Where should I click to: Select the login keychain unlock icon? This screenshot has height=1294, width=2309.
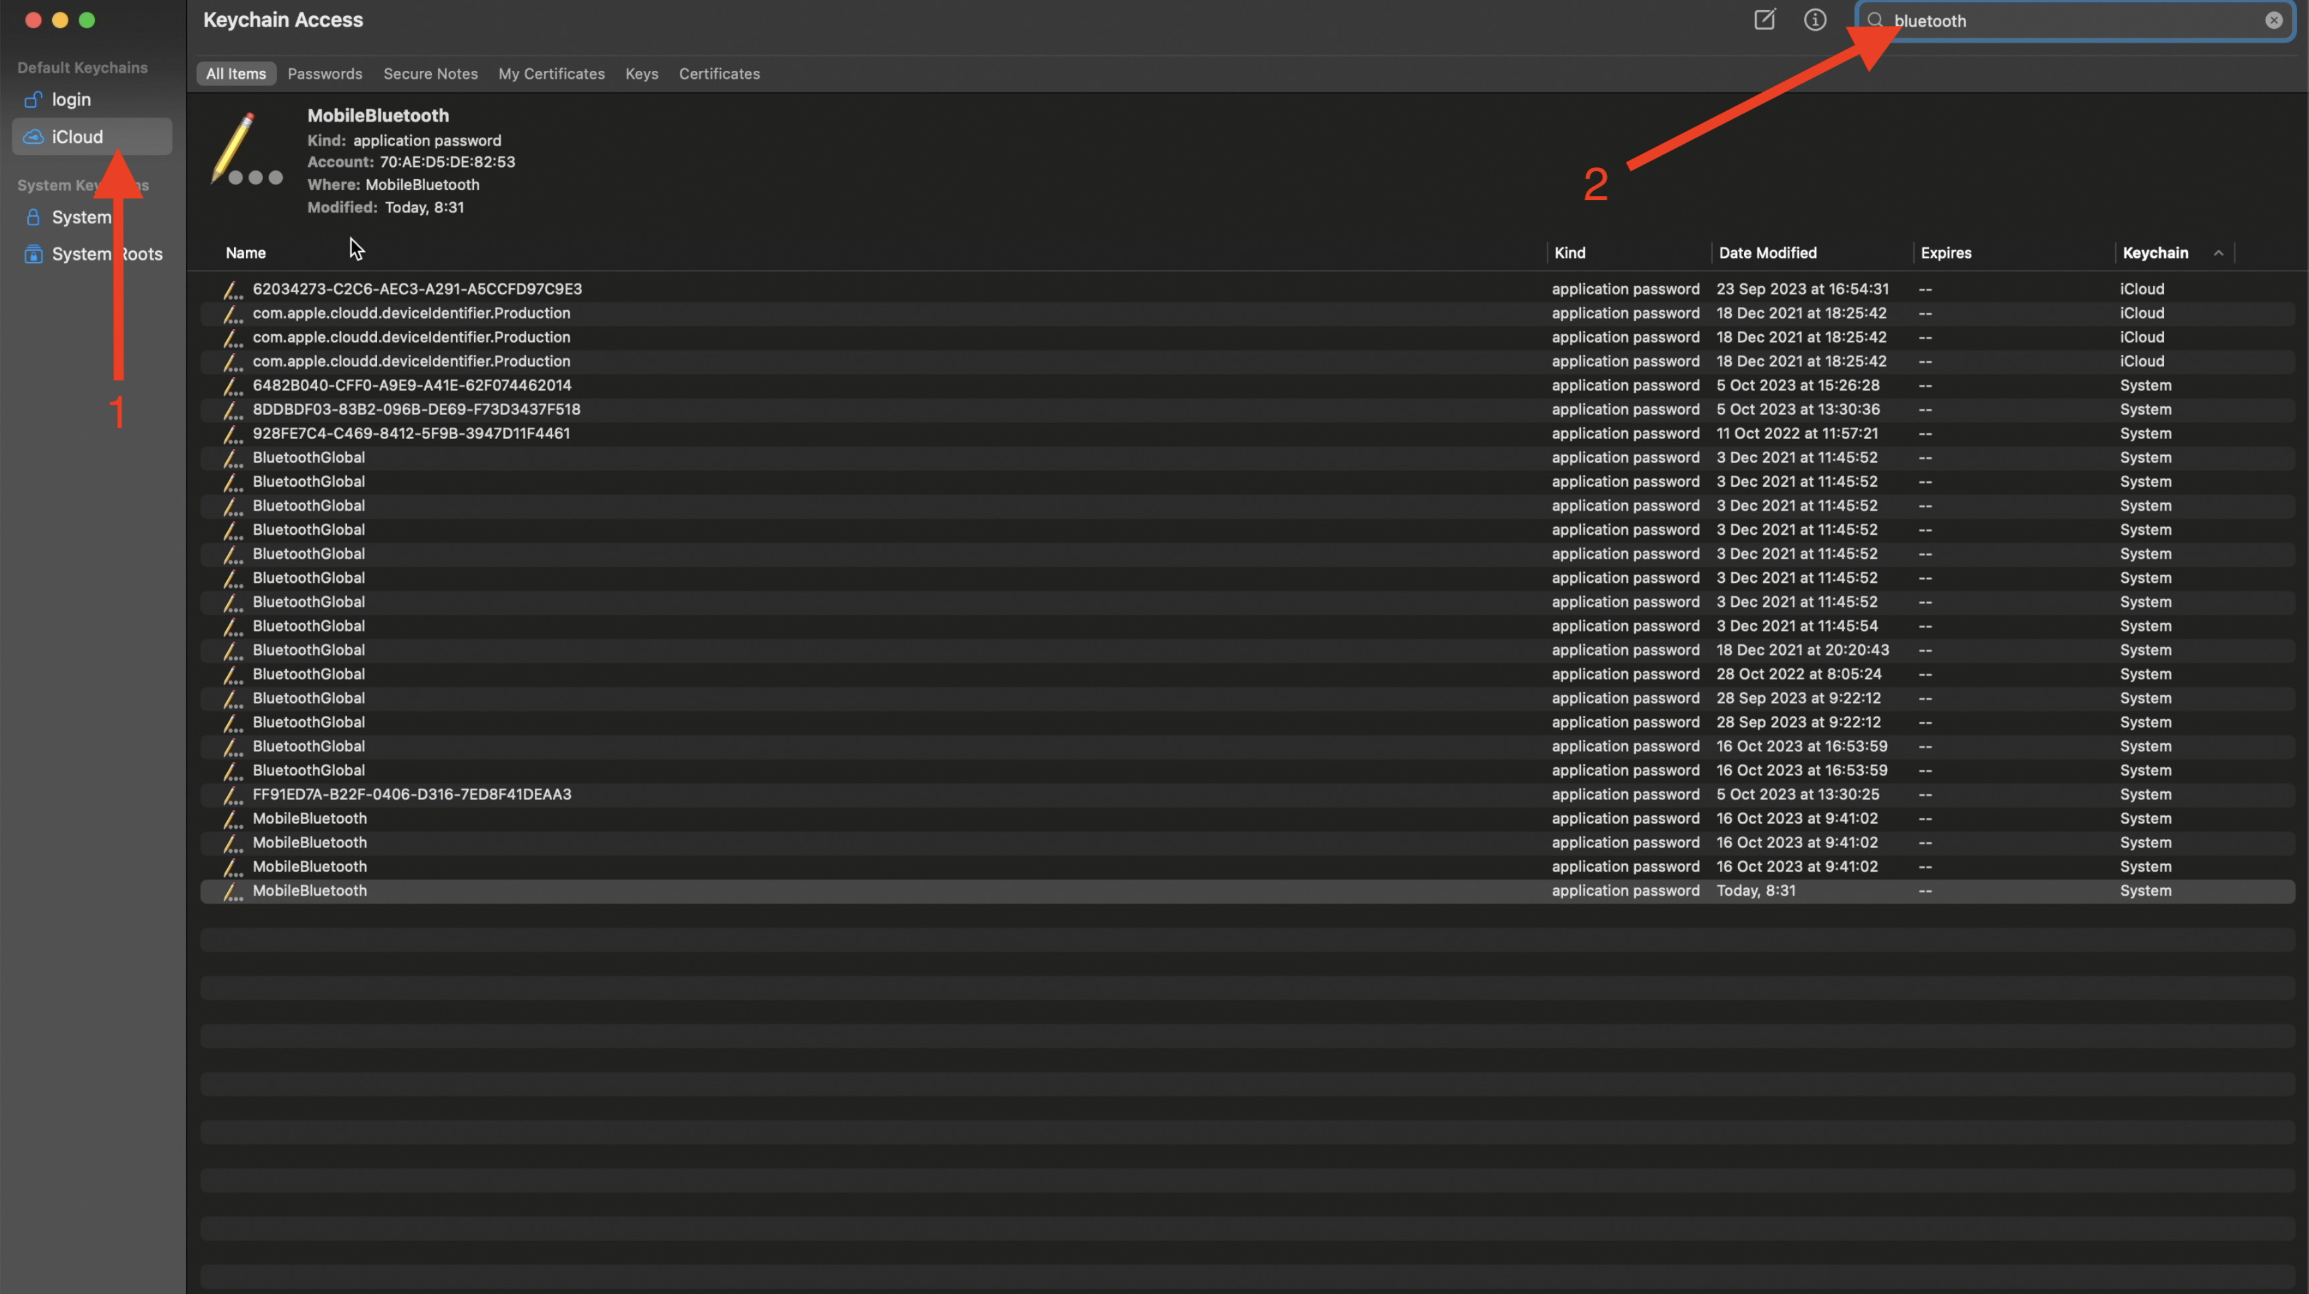click(33, 100)
